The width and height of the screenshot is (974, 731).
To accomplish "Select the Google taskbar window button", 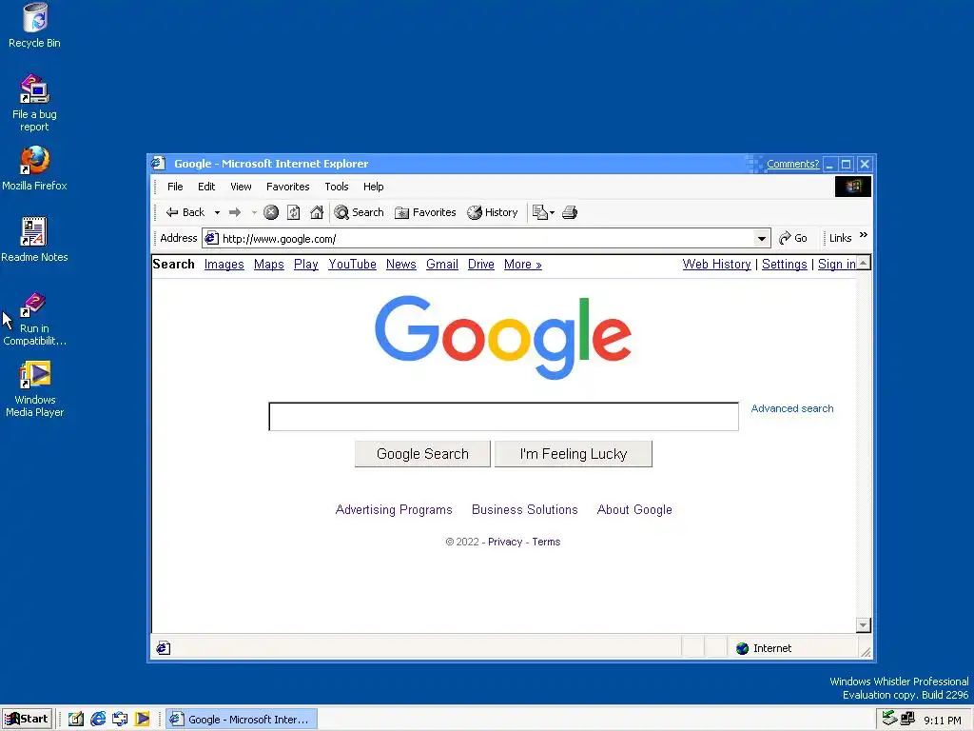I will click(x=243, y=720).
